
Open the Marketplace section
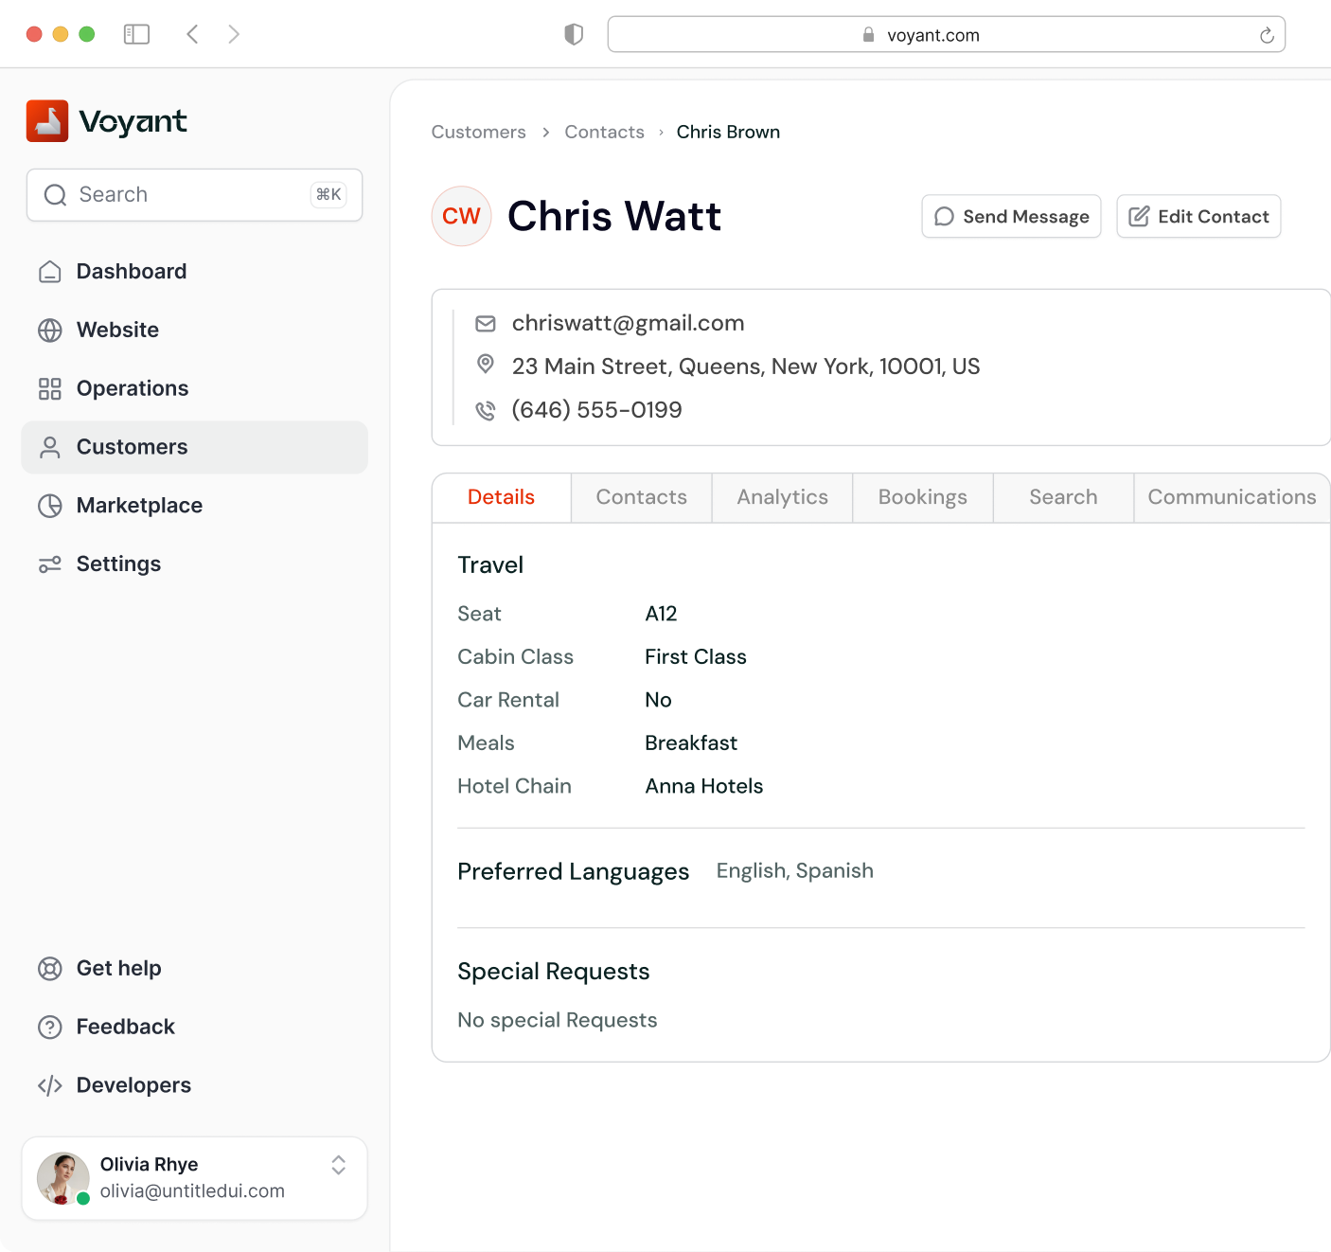pyautogui.click(x=139, y=506)
